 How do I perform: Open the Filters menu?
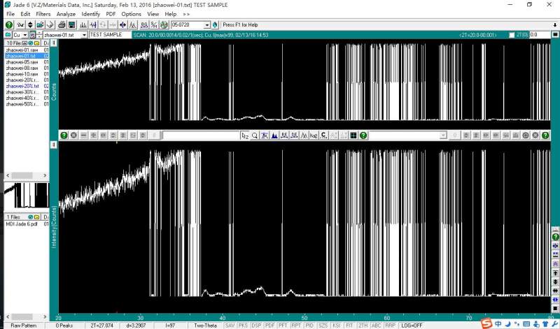coord(43,14)
